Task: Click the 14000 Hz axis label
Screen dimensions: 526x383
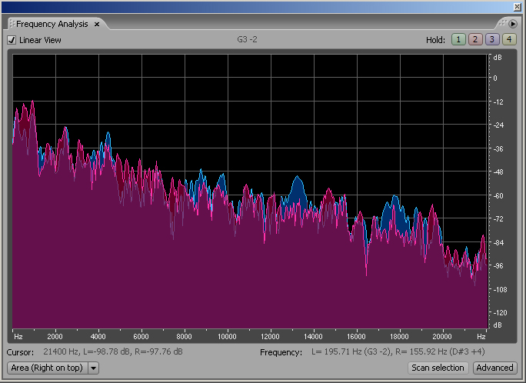Action: coord(313,336)
